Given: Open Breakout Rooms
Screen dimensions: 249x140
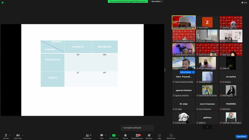Looking at the screenshot, I should pyautogui.click(x=137, y=136).
